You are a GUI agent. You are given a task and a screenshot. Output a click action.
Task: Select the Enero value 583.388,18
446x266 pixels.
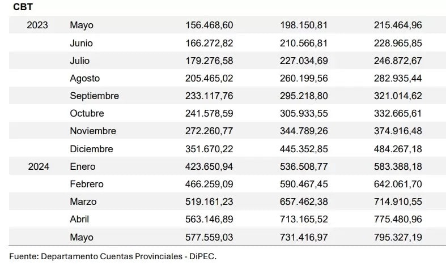398,166
